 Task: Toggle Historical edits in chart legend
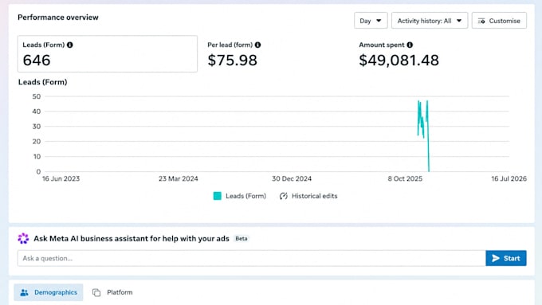coord(308,196)
